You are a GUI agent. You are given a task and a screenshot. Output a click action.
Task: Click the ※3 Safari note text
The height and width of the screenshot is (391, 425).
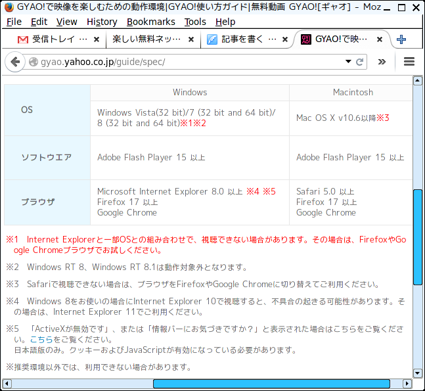[x=192, y=285]
